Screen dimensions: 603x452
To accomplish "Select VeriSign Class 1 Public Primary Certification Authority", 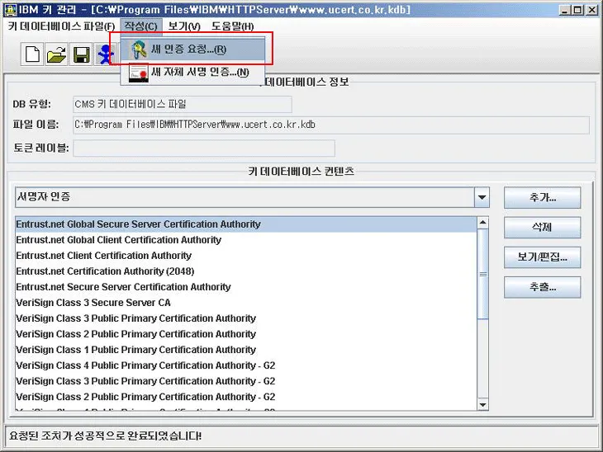I will 246,351.
